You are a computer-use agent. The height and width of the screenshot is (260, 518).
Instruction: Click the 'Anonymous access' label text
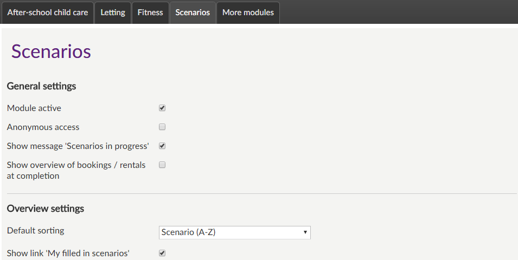click(x=43, y=127)
